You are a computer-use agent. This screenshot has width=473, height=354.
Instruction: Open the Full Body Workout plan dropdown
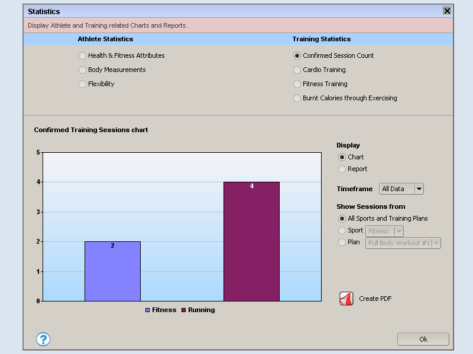(403, 243)
